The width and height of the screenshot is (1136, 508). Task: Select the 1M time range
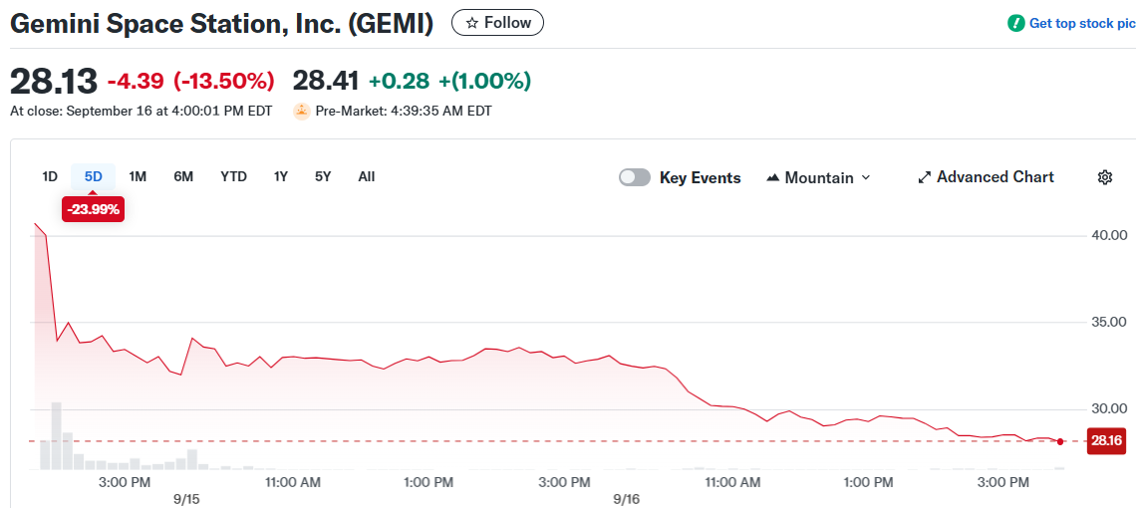pyautogui.click(x=138, y=177)
